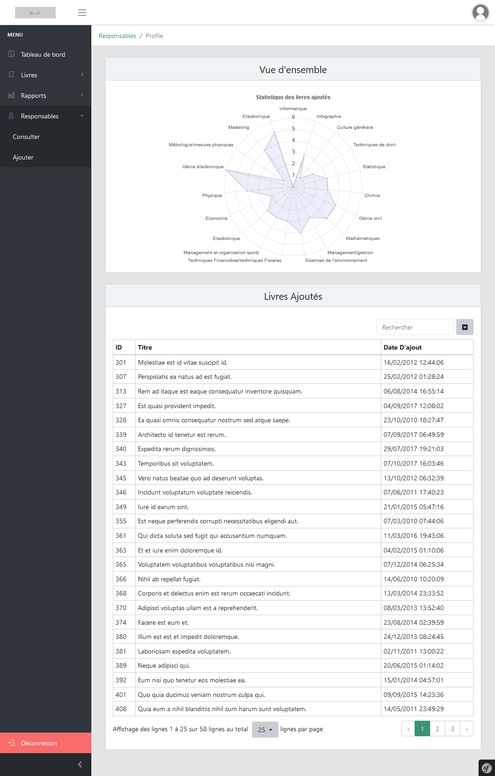Focus the Rechercher search field

[x=415, y=327]
